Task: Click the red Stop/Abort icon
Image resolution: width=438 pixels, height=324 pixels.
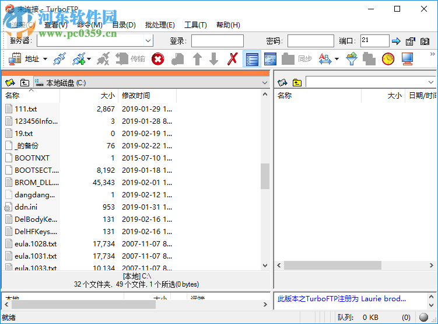Action: tap(158, 59)
